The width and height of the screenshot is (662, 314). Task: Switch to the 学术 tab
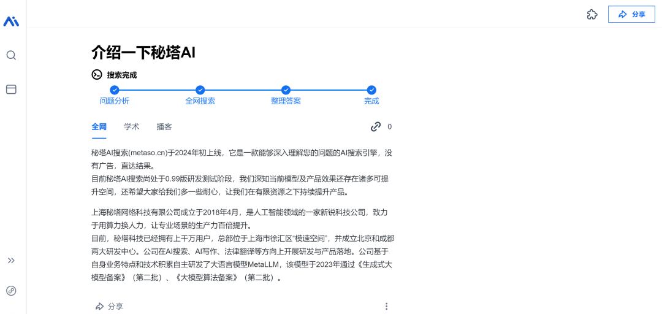point(132,127)
